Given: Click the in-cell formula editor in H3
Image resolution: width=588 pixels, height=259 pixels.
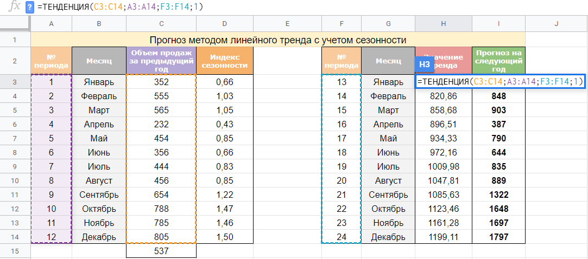Looking at the screenshot, I should click(500, 82).
